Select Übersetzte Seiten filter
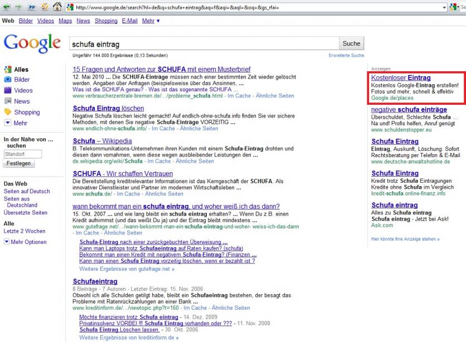The height and width of the screenshot is (342, 466). coord(26,213)
